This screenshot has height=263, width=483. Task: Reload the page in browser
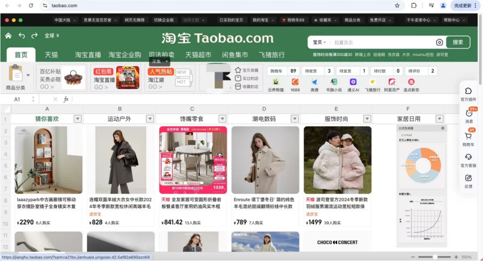click(x=31, y=6)
